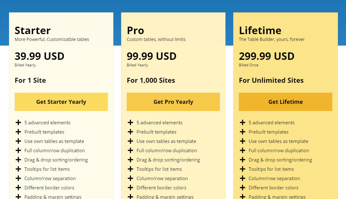Click plus icon beside Lifetime 'Use own tables as template'
The height and width of the screenshot is (199, 346).
tap(243, 141)
